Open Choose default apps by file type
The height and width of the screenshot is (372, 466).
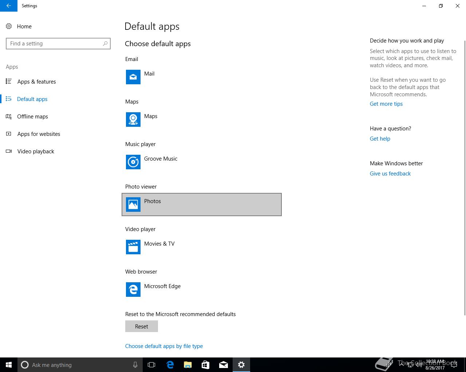(x=164, y=346)
